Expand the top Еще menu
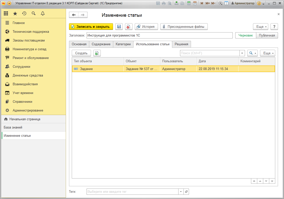The width and height of the screenshot is (284, 199). click(261, 26)
